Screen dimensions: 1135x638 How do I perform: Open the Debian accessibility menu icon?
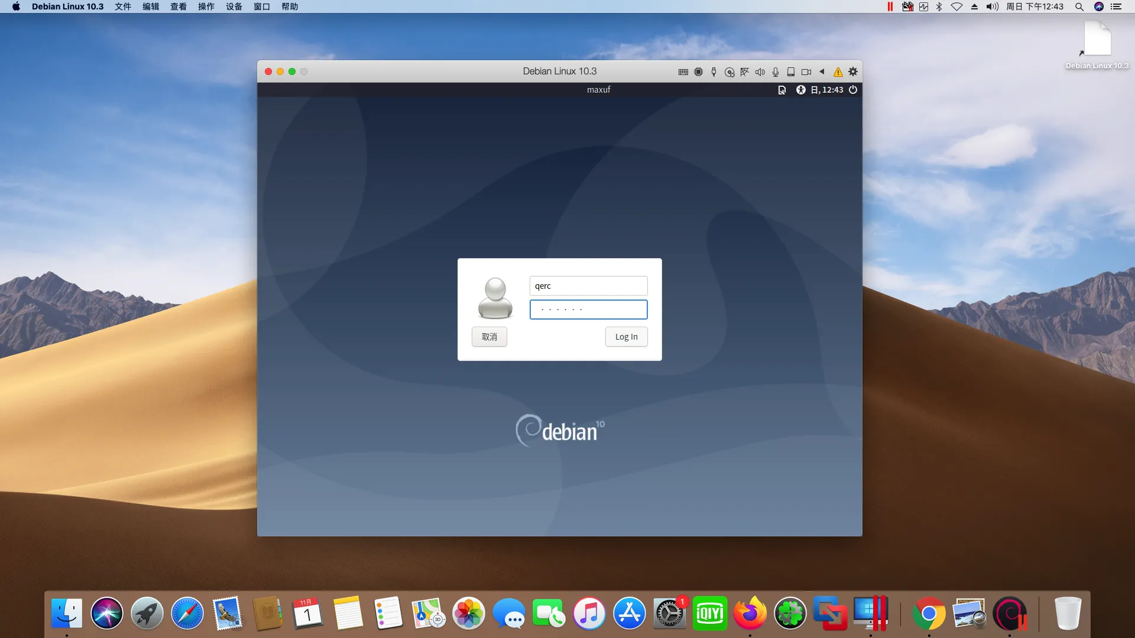[x=800, y=90]
